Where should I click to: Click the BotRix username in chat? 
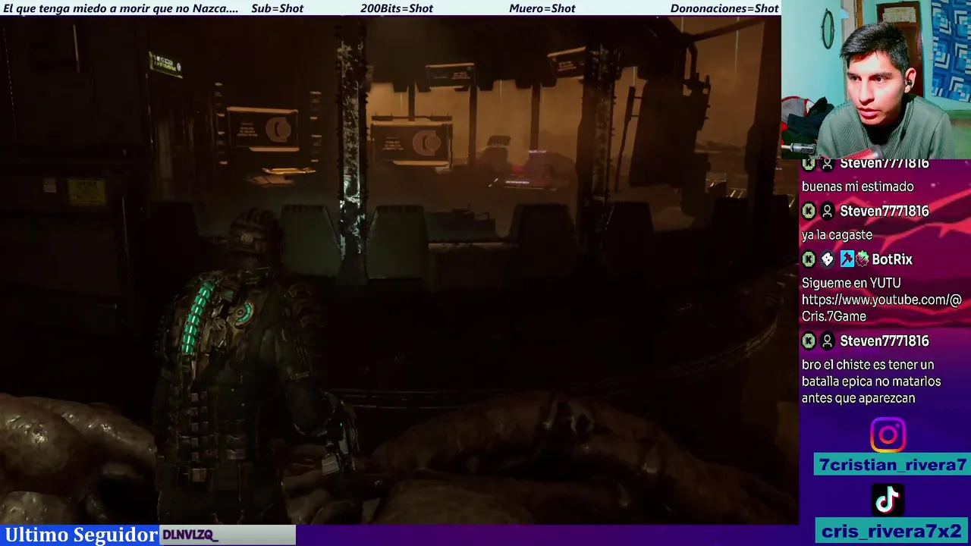point(892,259)
